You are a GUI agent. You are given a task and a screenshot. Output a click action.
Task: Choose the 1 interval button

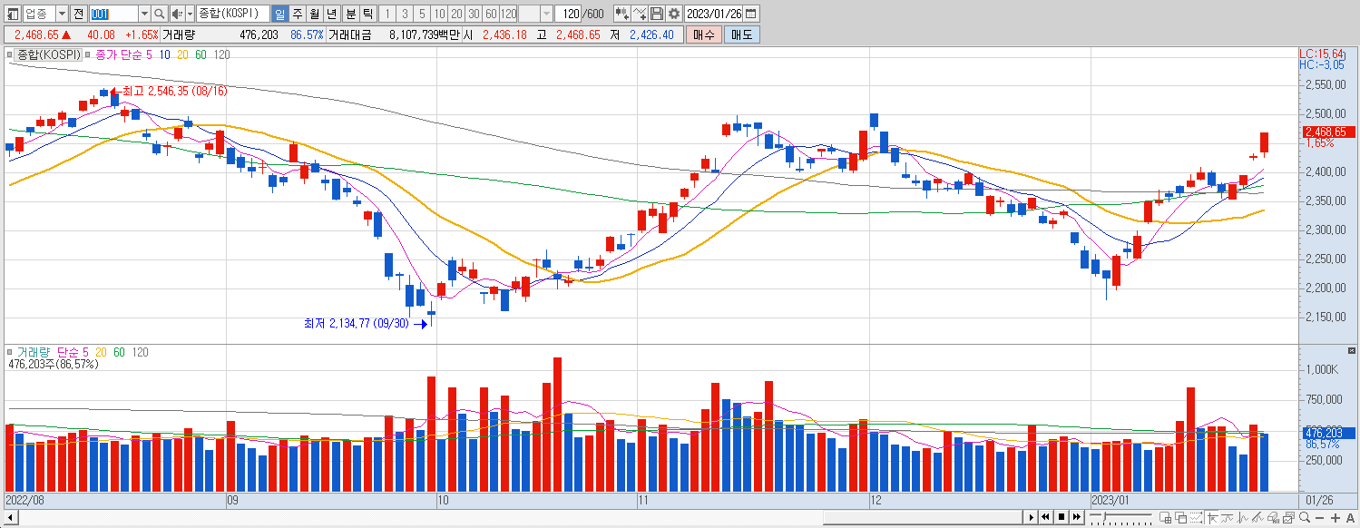coord(387,14)
